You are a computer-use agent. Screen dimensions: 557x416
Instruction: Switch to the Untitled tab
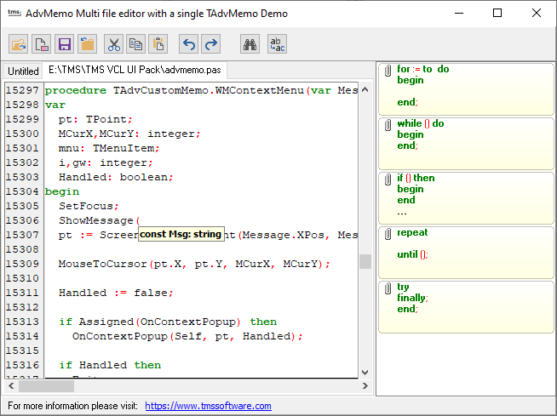coord(23,71)
